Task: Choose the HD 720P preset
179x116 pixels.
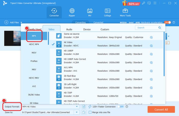Action: click(x=106, y=94)
